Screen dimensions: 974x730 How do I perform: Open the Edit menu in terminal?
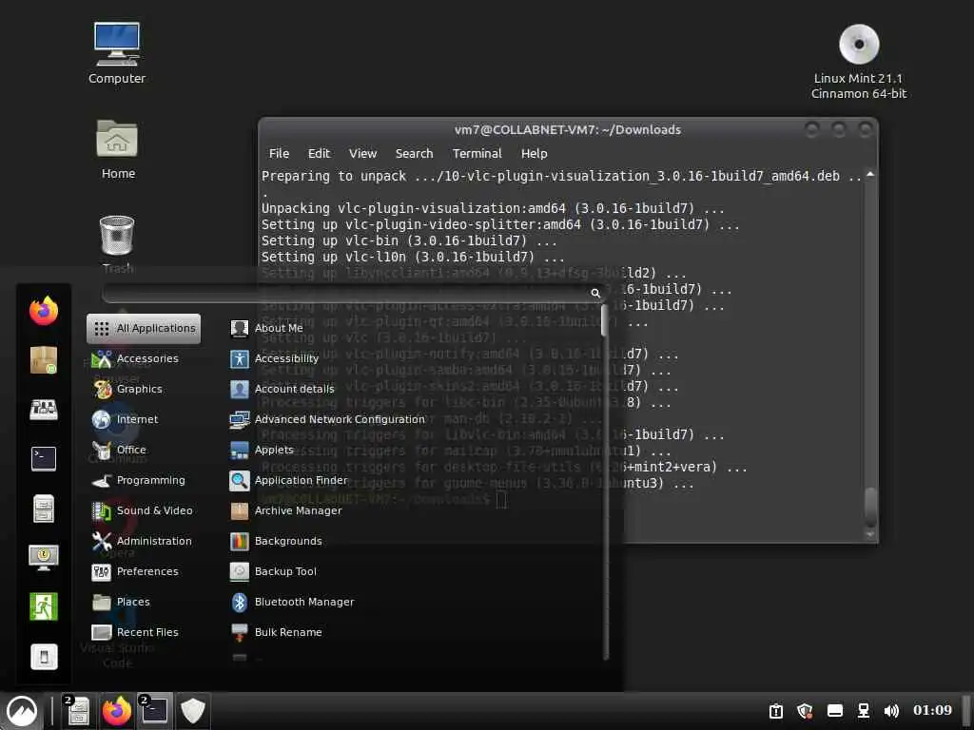pyautogui.click(x=319, y=153)
